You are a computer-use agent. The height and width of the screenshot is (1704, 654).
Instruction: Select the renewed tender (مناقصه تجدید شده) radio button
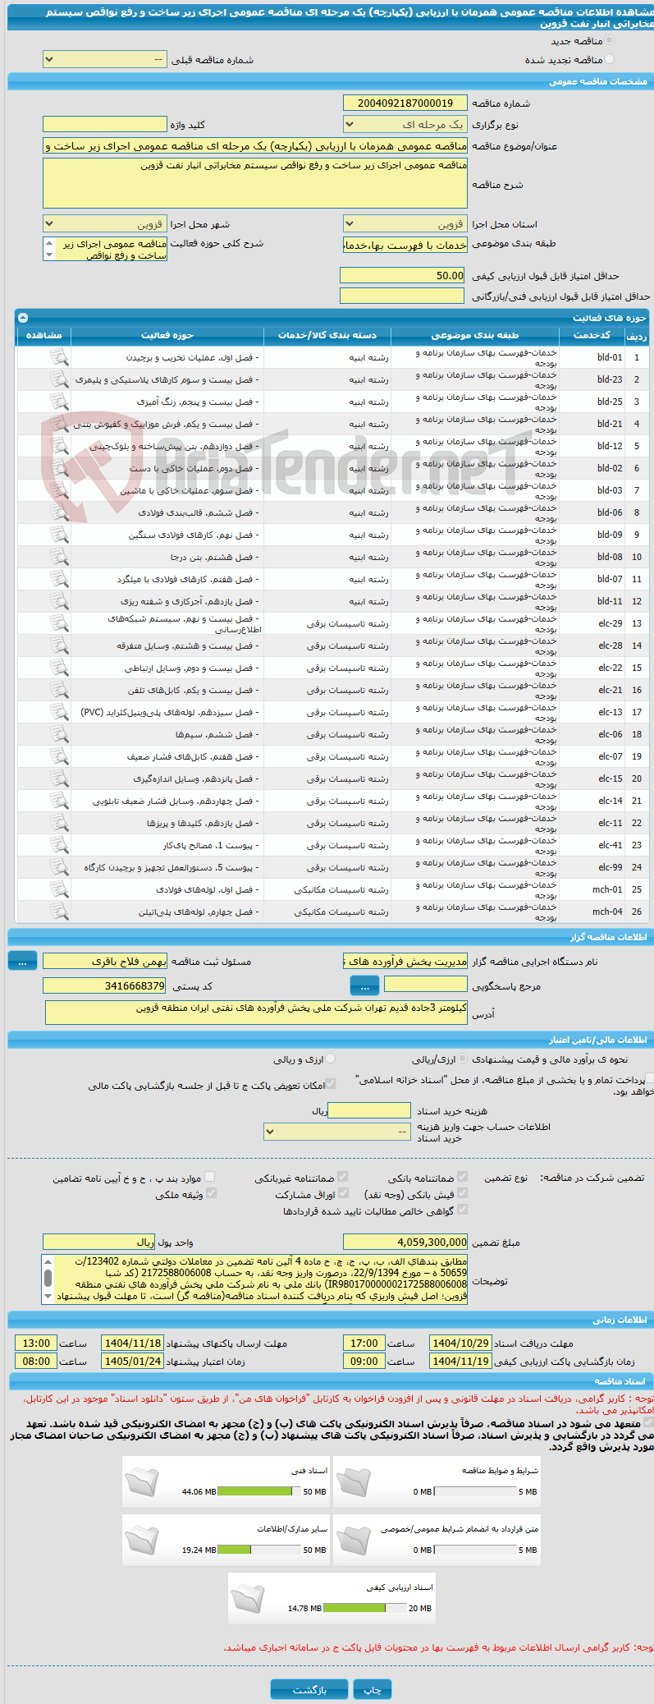point(609,59)
